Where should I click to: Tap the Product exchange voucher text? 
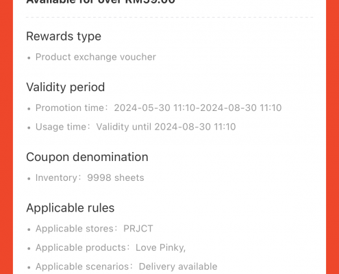click(96, 57)
